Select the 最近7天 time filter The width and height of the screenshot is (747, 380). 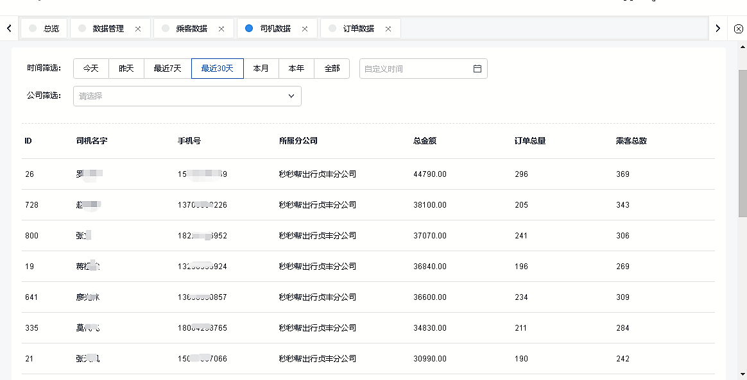167,69
